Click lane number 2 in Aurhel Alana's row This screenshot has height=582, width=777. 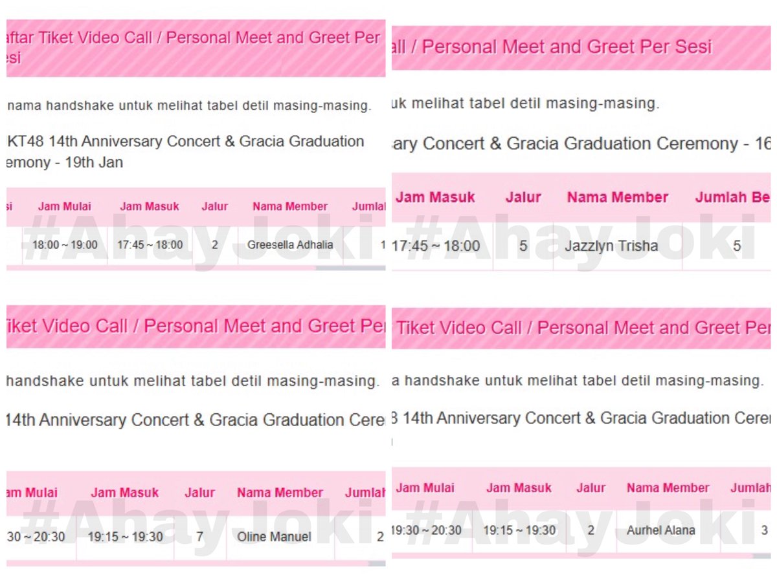591,530
